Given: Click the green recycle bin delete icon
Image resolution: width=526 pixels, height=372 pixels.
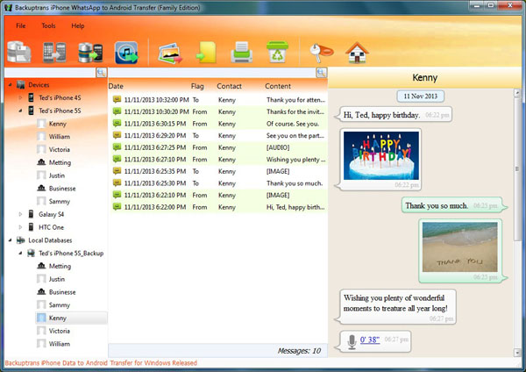Looking at the screenshot, I should point(277,52).
